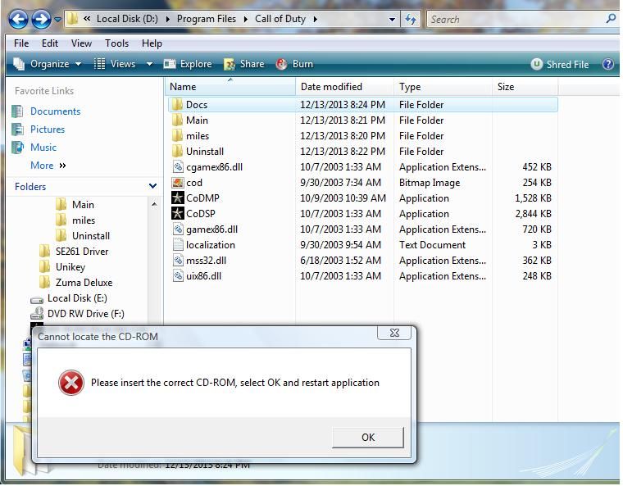Select miles folder in Folders tree
This screenshot has width=623, height=486.
click(84, 220)
